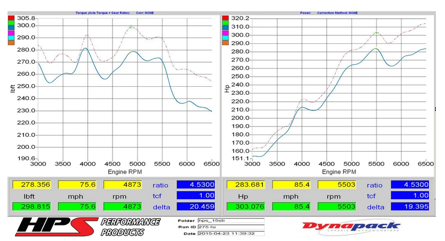
Task: Pick the blue swatch on the power graph
Action: [225, 28]
